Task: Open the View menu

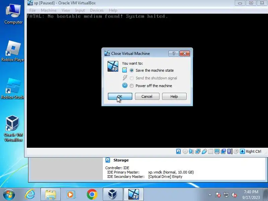Action: coord(66,10)
